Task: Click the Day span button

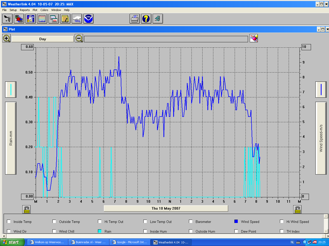Action: [x=43, y=39]
